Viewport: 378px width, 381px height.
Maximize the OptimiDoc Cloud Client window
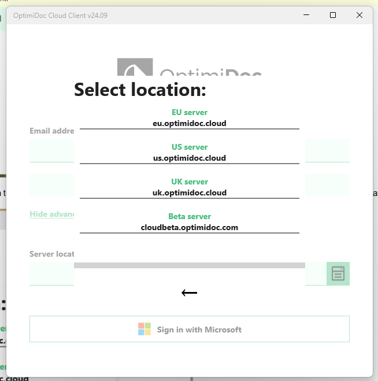click(x=333, y=15)
